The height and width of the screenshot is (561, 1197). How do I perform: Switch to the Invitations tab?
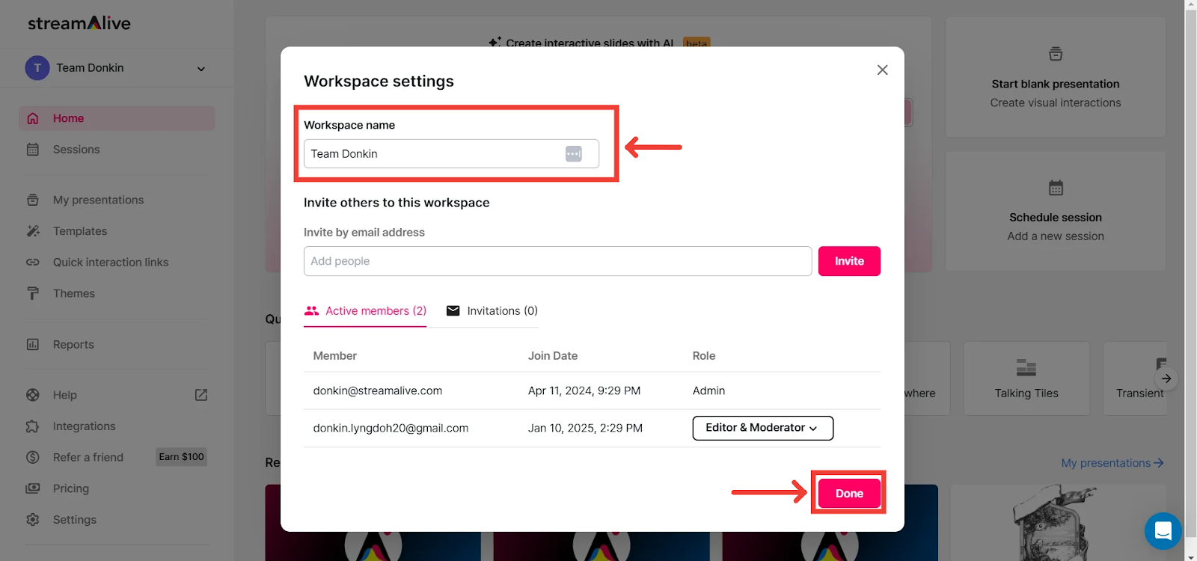point(492,311)
